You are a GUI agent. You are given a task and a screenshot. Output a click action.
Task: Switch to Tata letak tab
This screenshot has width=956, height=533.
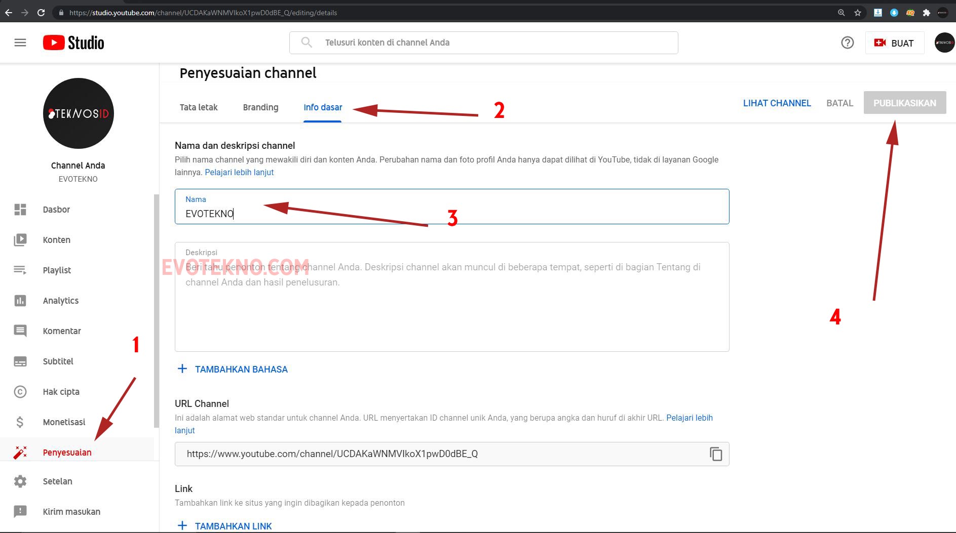(x=199, y=107)
